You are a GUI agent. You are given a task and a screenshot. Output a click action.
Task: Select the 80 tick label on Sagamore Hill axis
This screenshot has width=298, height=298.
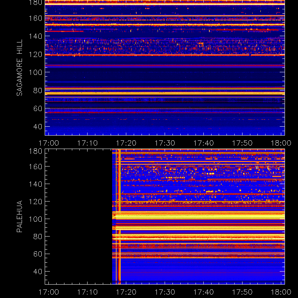(38, 91)
